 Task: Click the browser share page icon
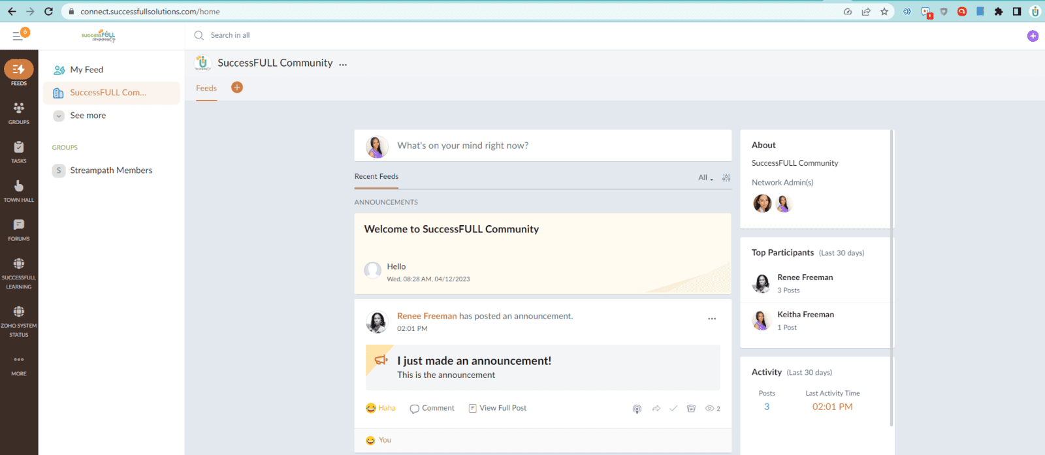coord(866,11)
